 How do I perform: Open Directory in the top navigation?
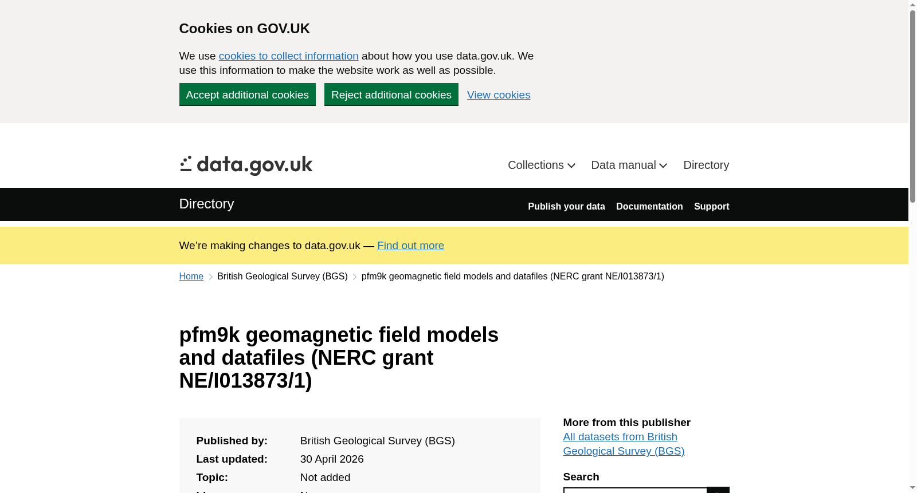point(706,165)
